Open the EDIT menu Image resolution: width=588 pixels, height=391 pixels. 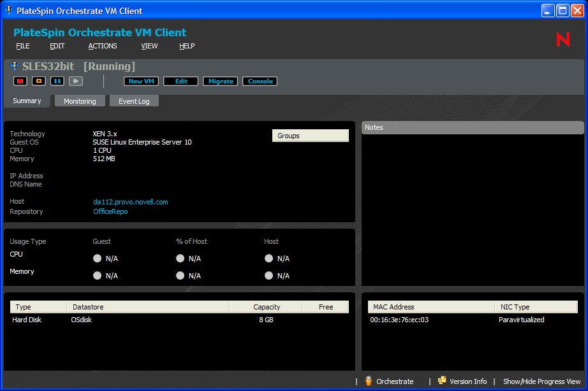click(57, 46)
